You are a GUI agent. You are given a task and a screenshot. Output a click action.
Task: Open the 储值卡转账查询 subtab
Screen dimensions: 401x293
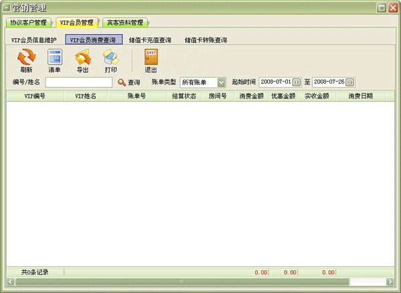206,40
